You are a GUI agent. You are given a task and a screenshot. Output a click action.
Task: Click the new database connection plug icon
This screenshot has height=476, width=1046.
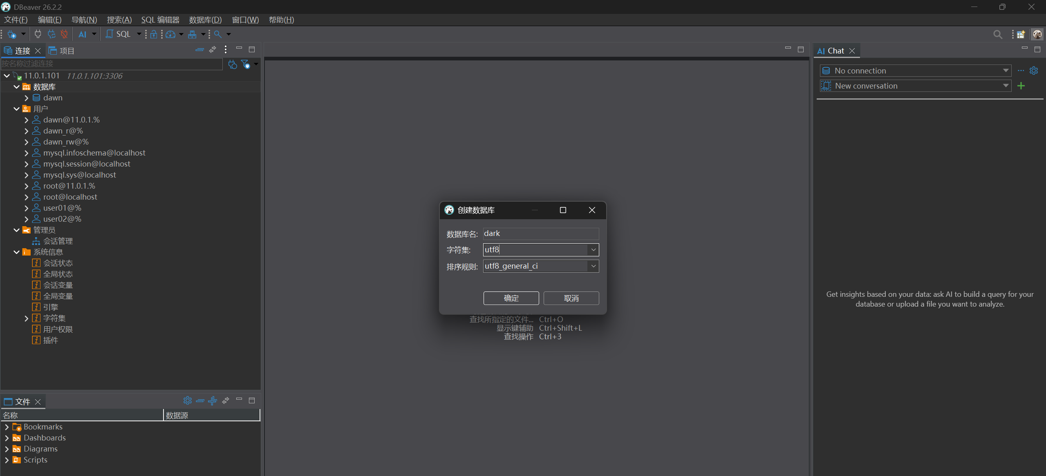point(12,34)
